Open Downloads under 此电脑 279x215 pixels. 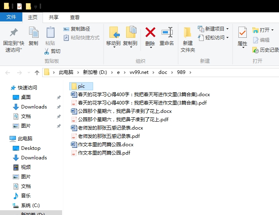(x=30, y=158)
